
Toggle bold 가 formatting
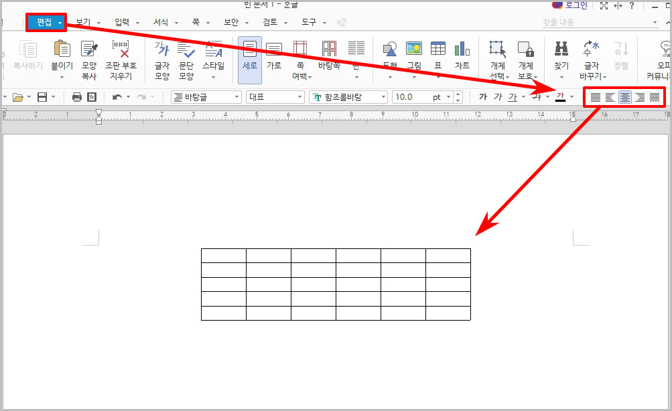(x=483, y=97)
